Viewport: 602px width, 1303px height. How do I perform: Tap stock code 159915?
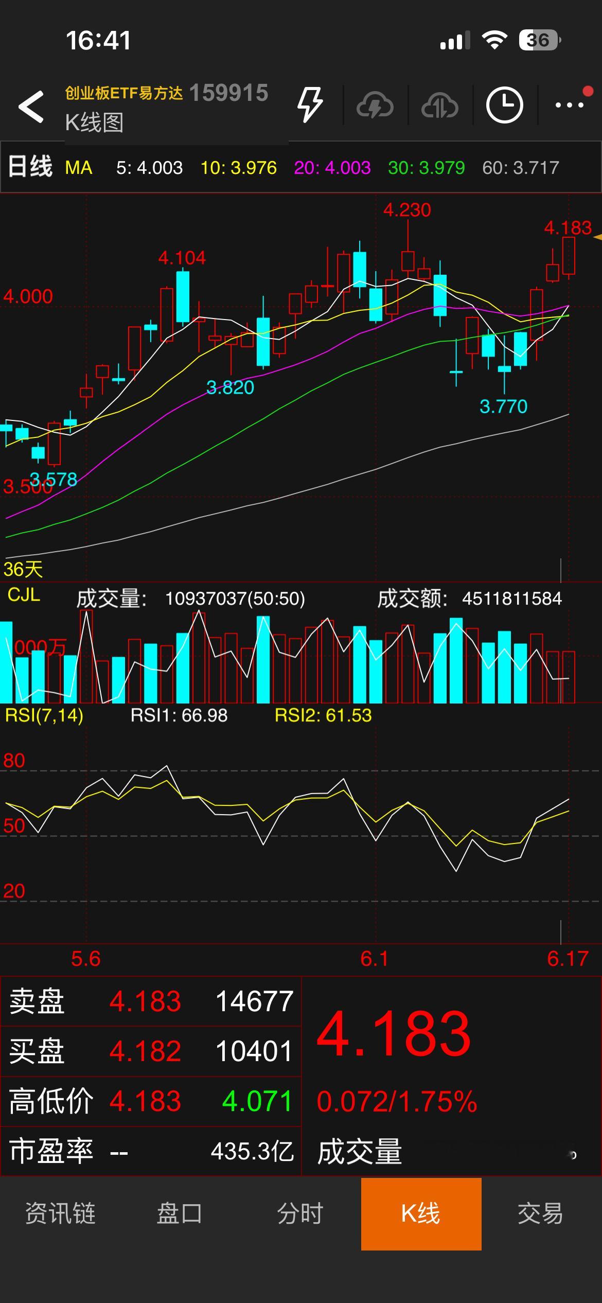click(x=229, y=93)
